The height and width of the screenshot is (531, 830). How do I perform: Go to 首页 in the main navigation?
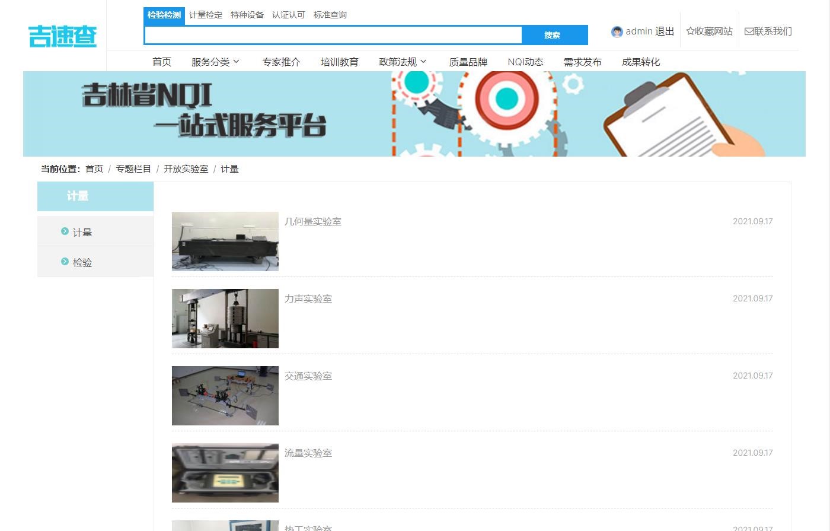pyautogui.click(x=162, y=62)
